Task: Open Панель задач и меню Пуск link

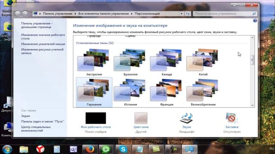Action: pyautogui.click(x=43, y=121)
